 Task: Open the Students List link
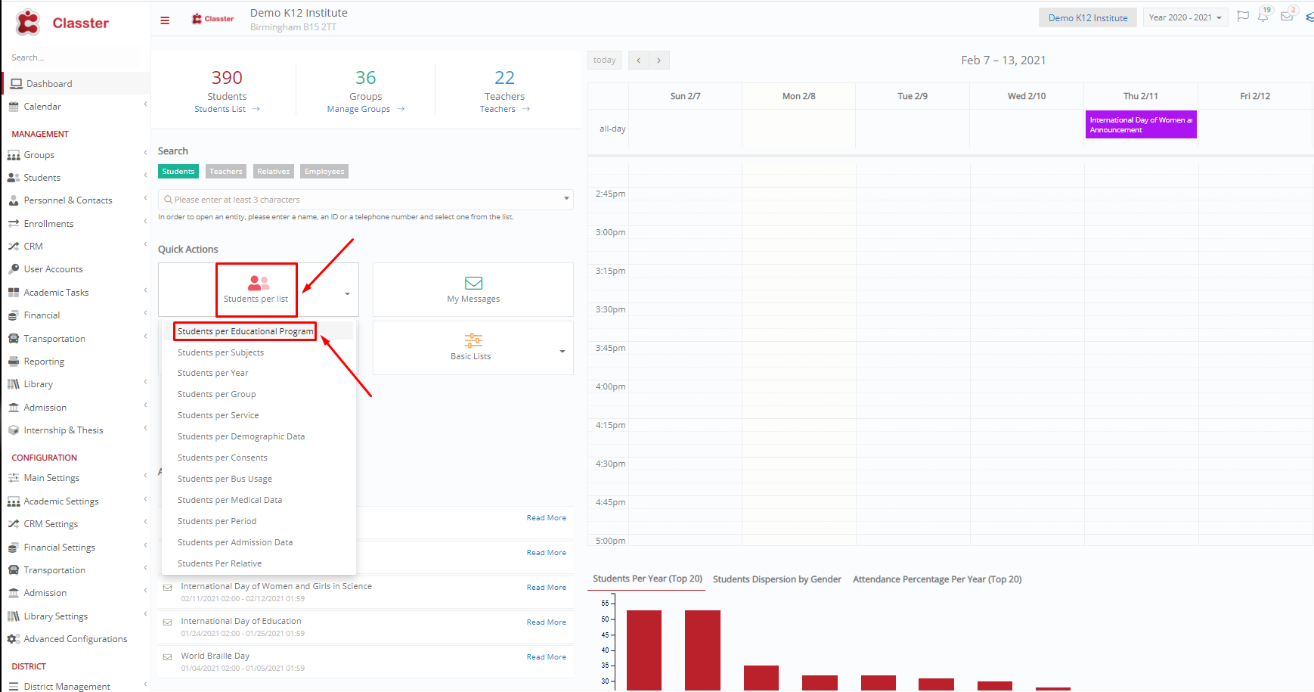tap(227, 109)
